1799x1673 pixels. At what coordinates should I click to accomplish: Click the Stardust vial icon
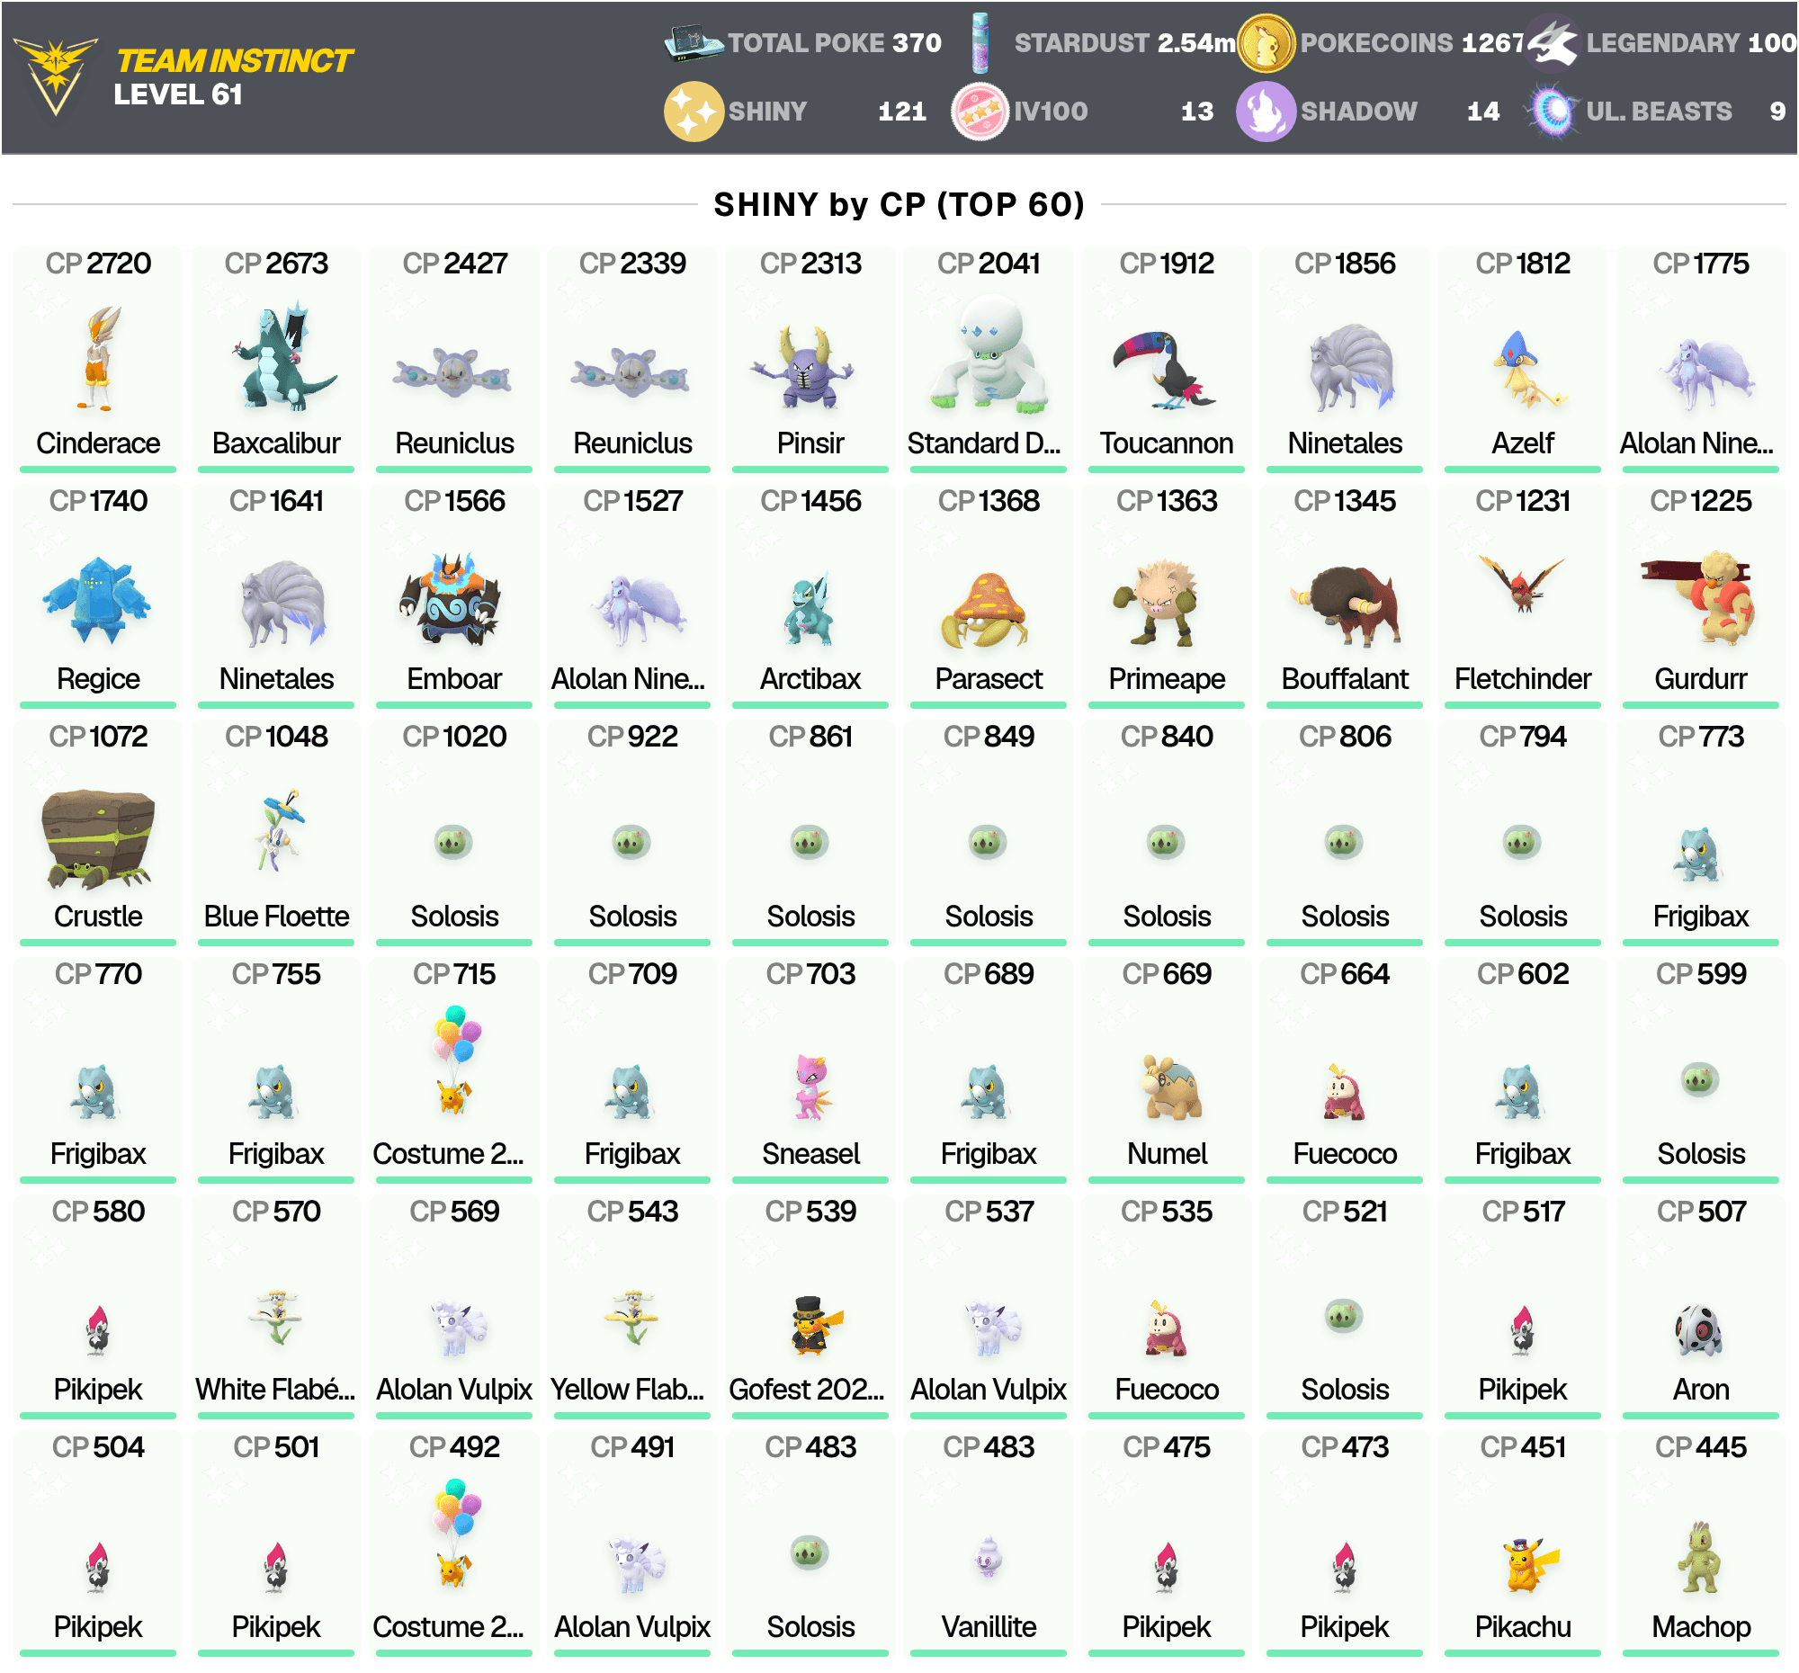click(x=980, y=42)
